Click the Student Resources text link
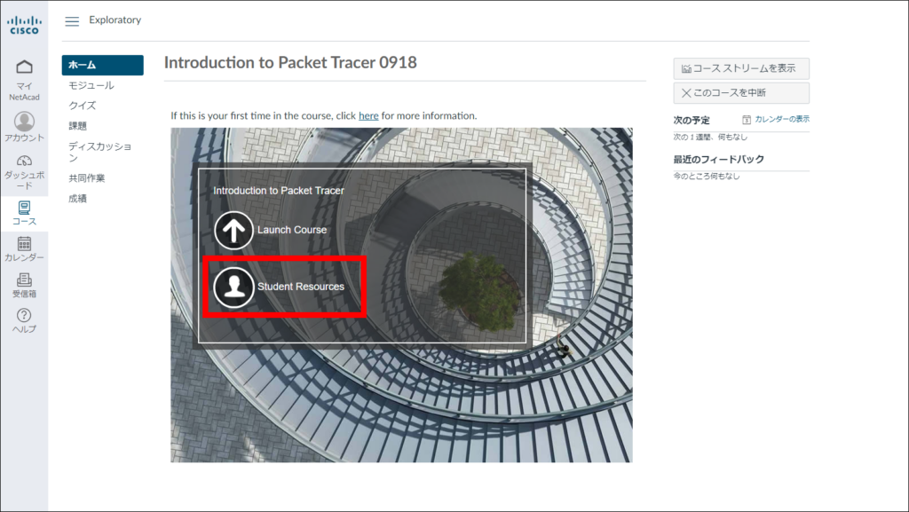Viewport: 909px width, 512px height. (301, 287)
